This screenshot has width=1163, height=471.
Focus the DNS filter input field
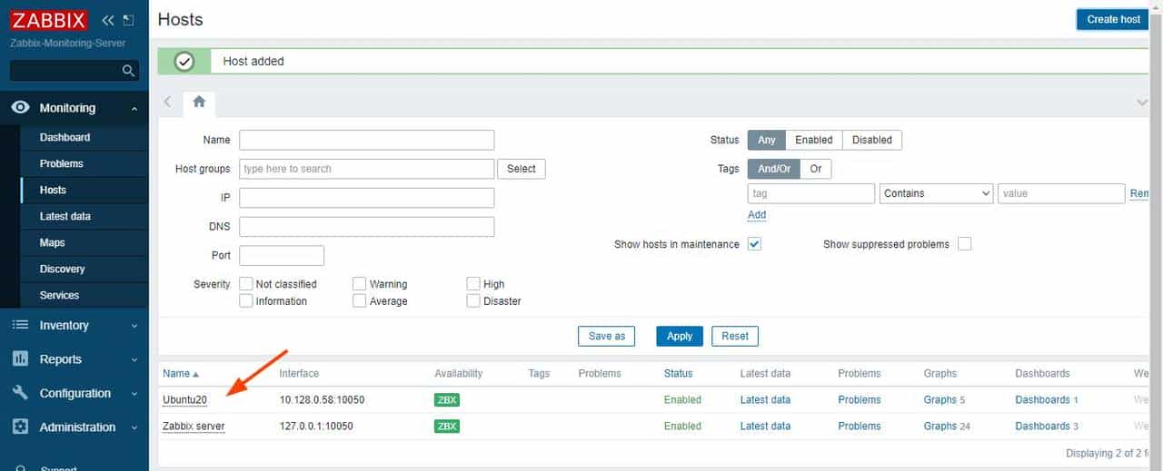367,227
